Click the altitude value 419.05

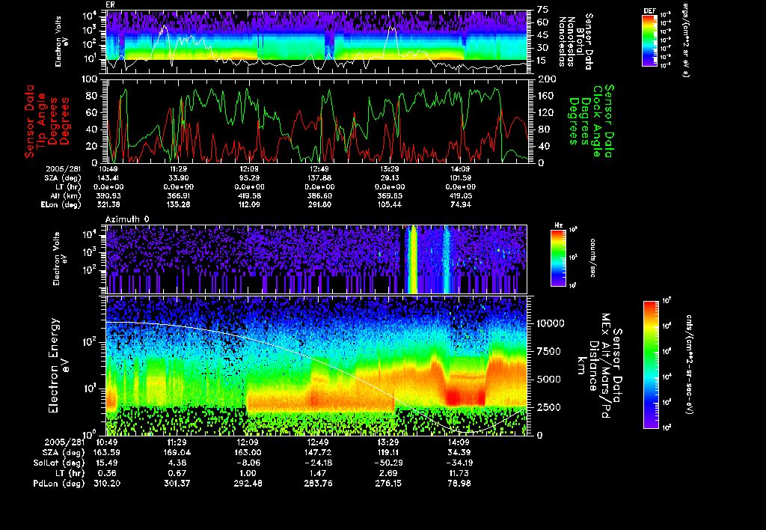click(460, 195)
